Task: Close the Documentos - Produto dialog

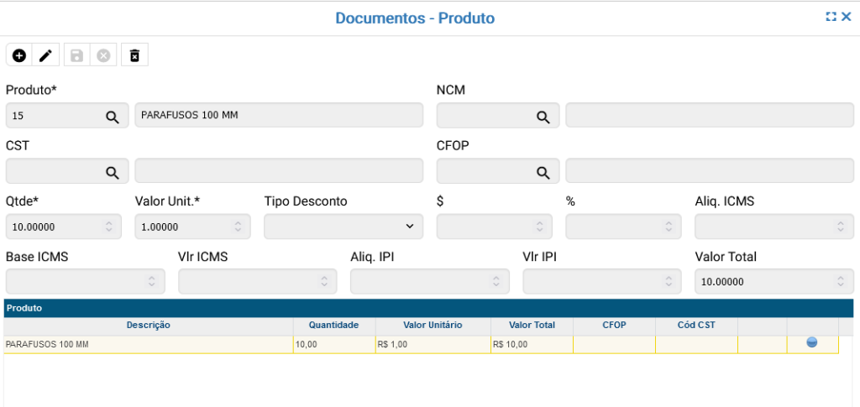Action: (847, 17)
